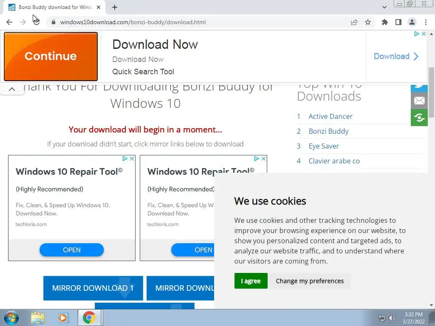The height and width of the screenshot is (326, 435).
Task: Open the share page icon in address bar
Action: [354, 22]
